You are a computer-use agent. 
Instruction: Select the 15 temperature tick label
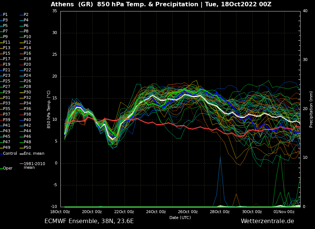[x=54, y=98]
